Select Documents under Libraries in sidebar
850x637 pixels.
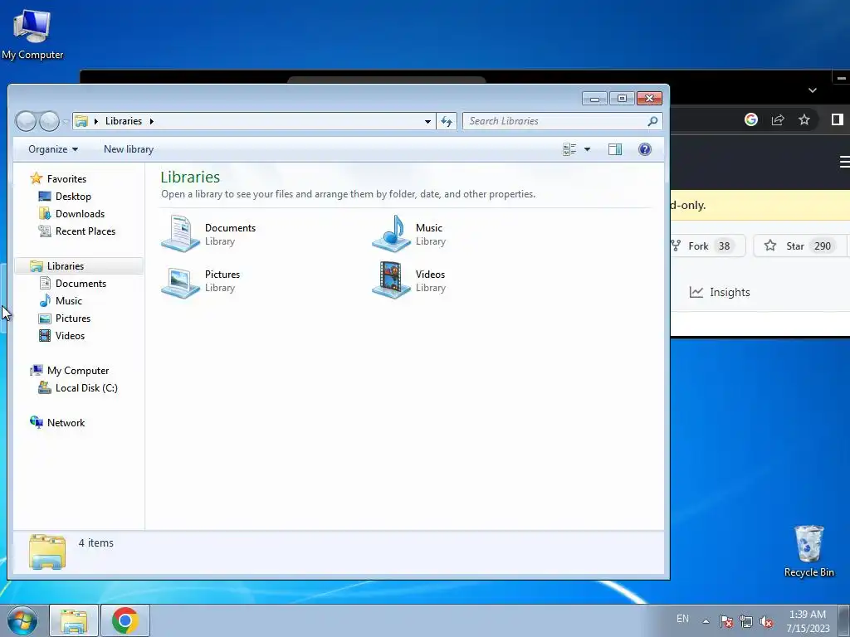pos(81,284)
